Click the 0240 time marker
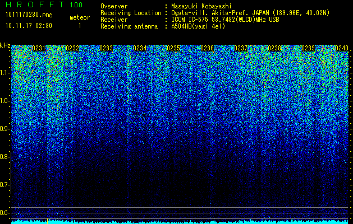353x224 pixels. pyautogui.click(x=342, y=48)
